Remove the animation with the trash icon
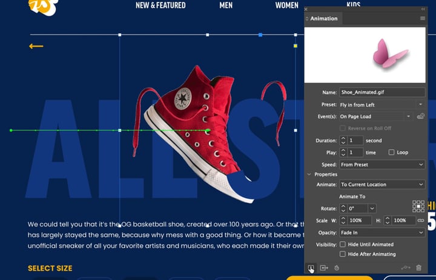Viewport: 436px width, 280px height. coord(419,268)
